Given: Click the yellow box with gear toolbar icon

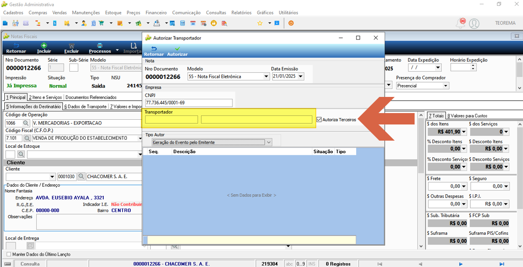Looking at the screenshot, I should click(x=67, y=23).
